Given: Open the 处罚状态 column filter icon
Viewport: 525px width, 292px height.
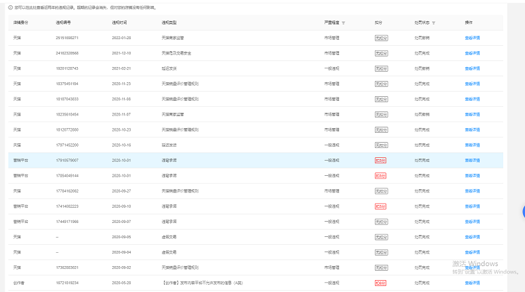Looking at the screenshot, I should tap(433, 23).
